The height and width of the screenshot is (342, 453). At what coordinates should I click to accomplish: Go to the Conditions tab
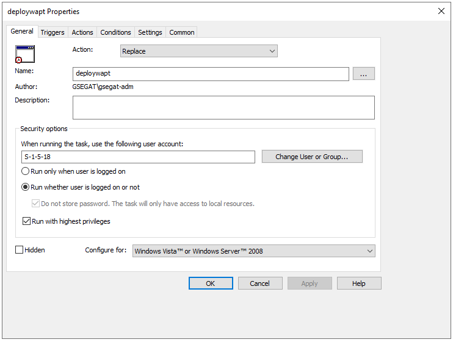pyautogui.click(x=115, y=32)
